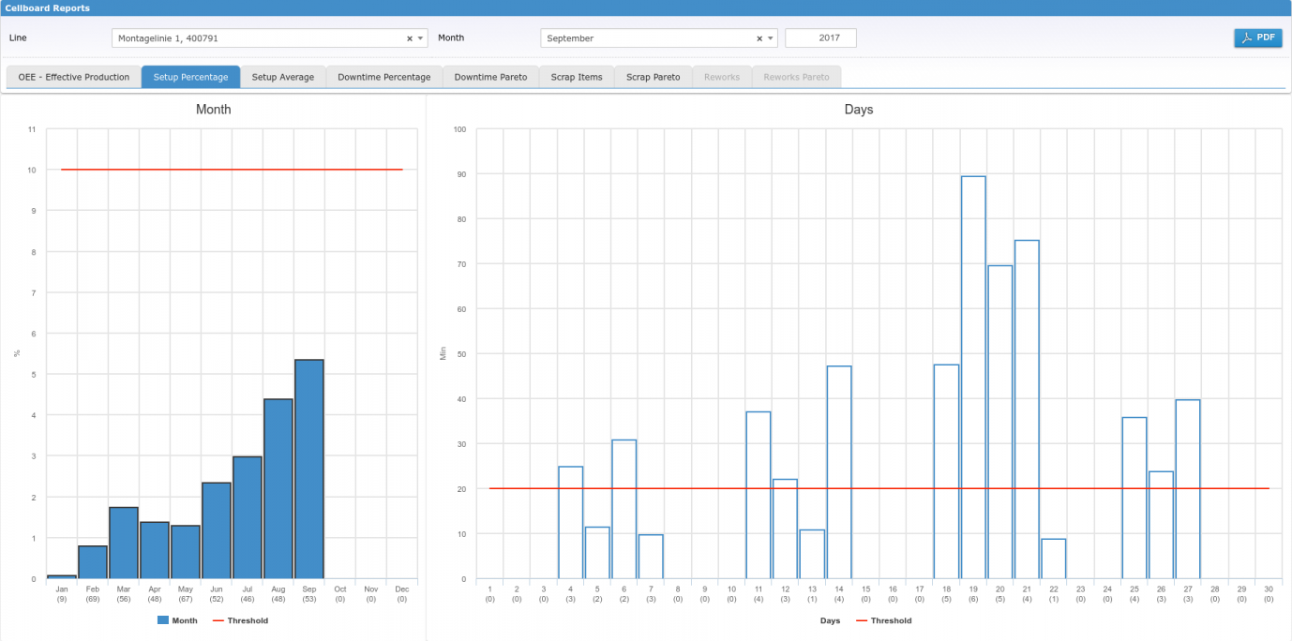The height and width of the screenshot is (641, 1292).
Task: Click the Aug bar in Month chart
Action: click(278, 488)
